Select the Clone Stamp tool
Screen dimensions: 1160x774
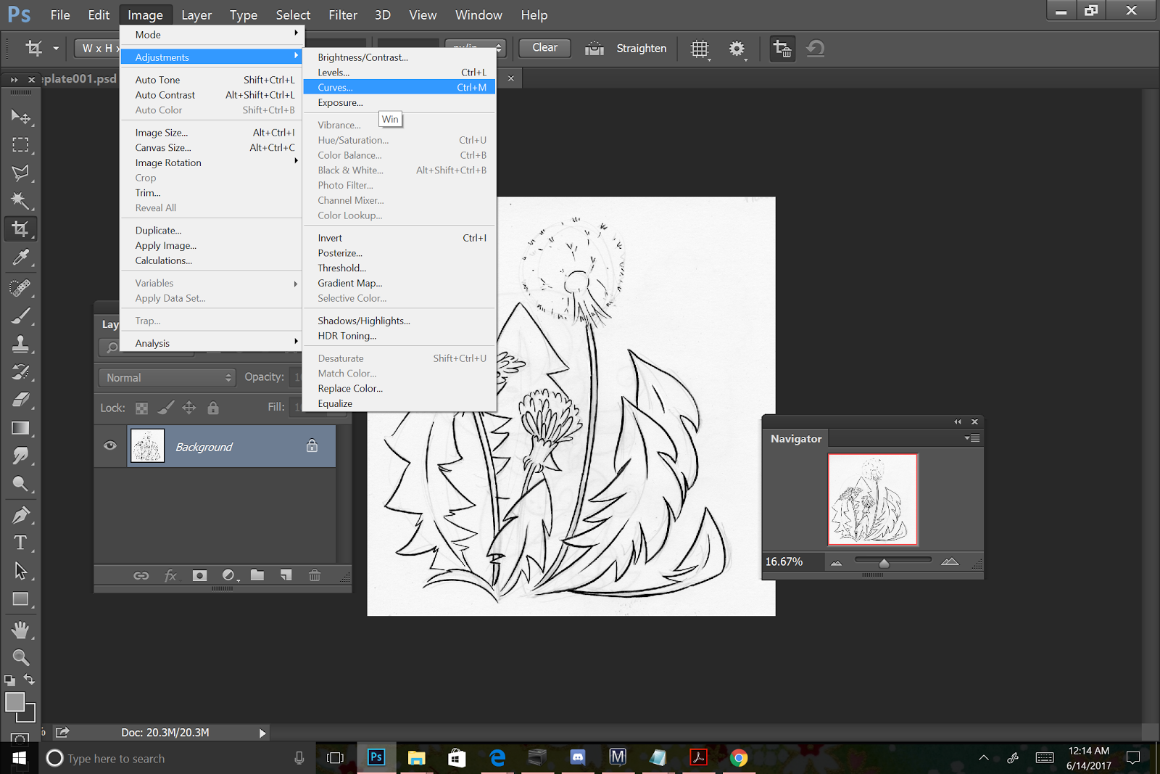(20, 343)
